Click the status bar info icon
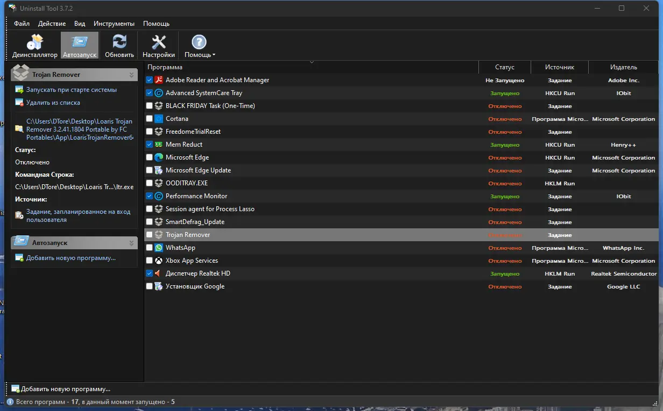This screenshot has width=663, height=411. [x=10, y=402]
